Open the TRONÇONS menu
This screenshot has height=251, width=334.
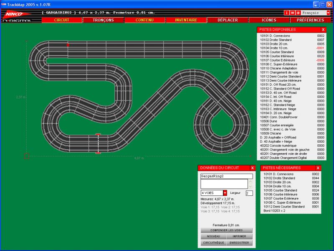pos(103,20)
